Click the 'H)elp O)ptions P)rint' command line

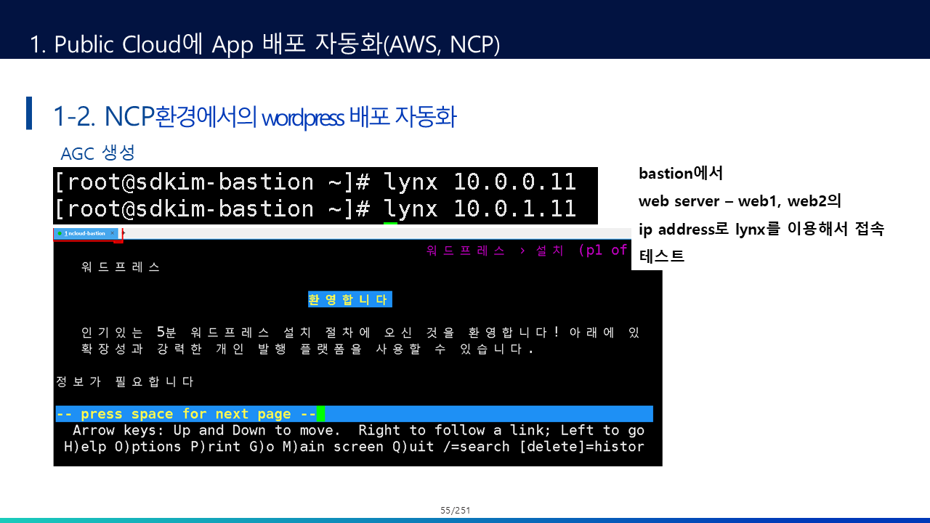coord(354,446)
